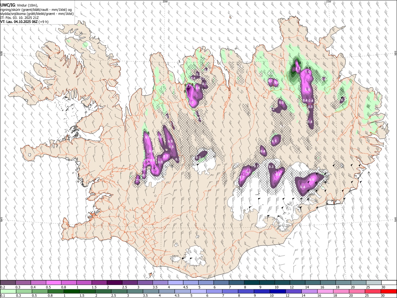Click the '0.2' label under upper legend
Screen dimensions: 397x298
coord(3,287)
